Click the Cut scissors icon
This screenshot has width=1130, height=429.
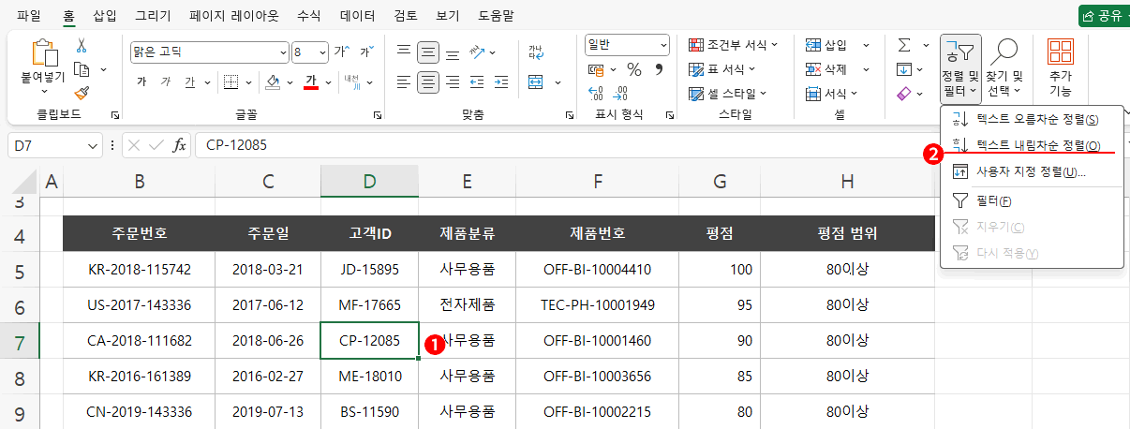[x=82, y=46]
